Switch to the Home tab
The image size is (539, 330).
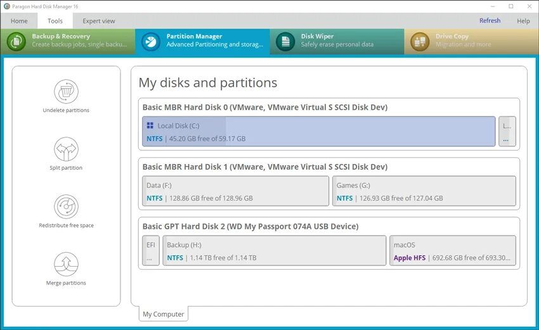click(19, 21)
